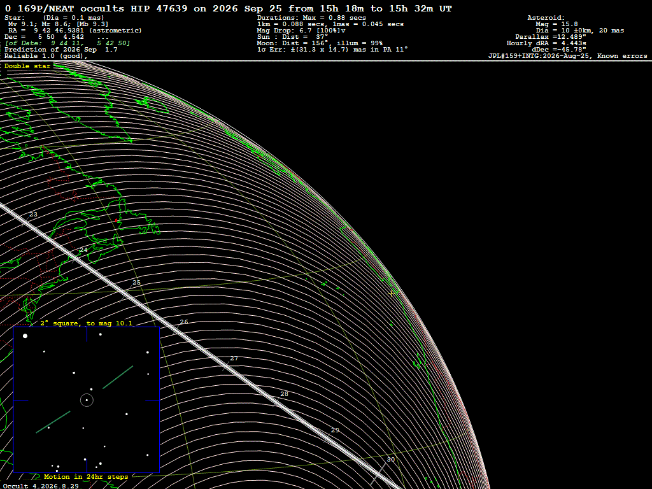Click the yellow 'Double star' label
This screenshot has height=489, width=652.
[27, 66]
